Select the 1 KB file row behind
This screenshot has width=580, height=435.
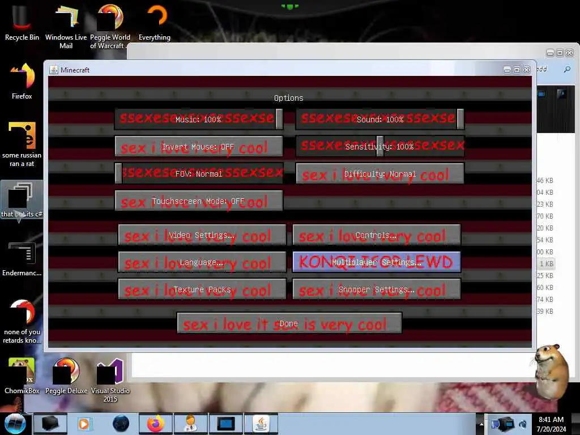[x=547, y=264]
